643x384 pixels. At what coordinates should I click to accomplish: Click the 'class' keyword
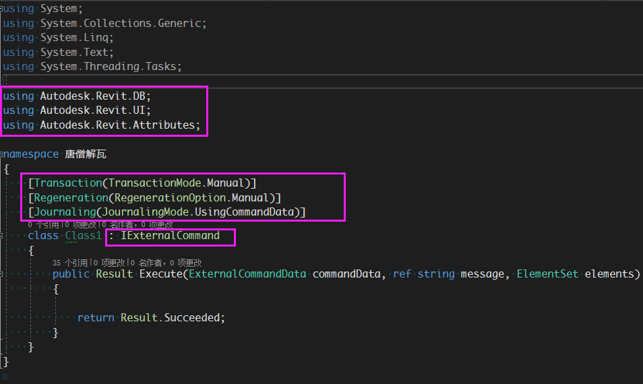43,236
